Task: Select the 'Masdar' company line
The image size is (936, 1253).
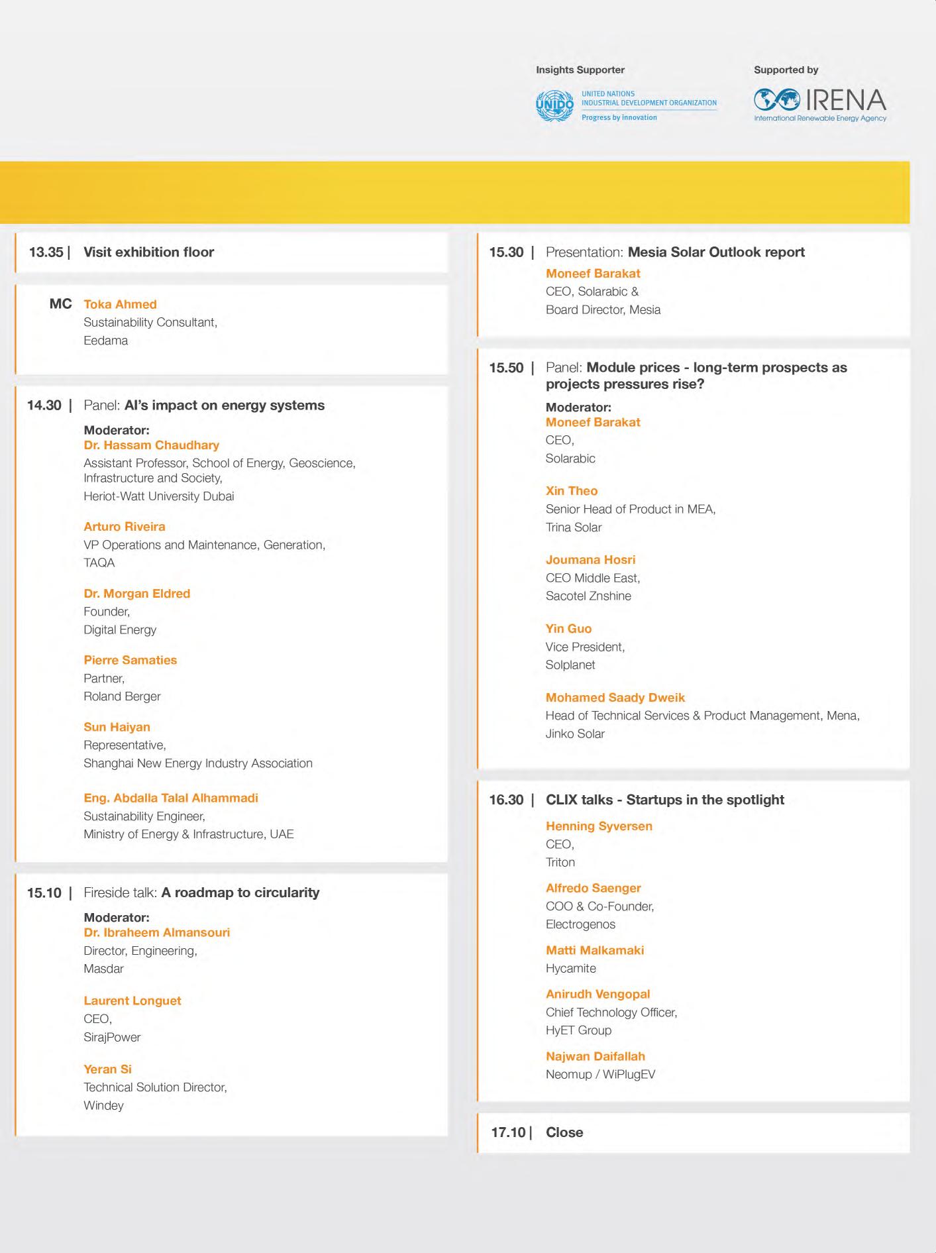Action: [x=103, y=969]
